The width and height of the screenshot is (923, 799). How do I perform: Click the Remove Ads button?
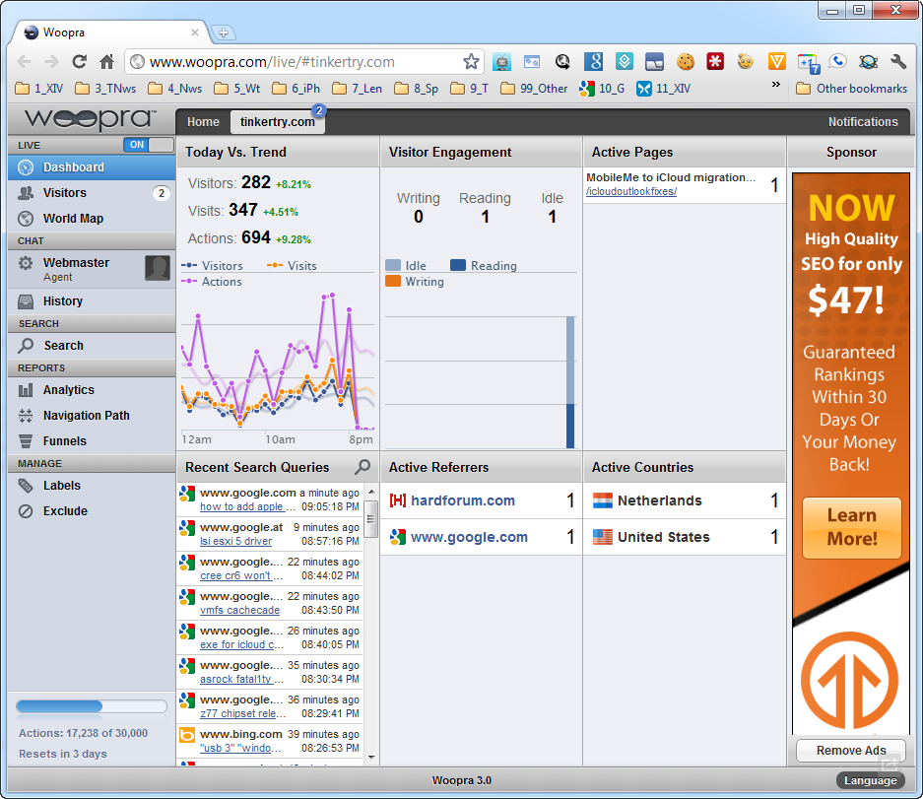pos(850,750)
